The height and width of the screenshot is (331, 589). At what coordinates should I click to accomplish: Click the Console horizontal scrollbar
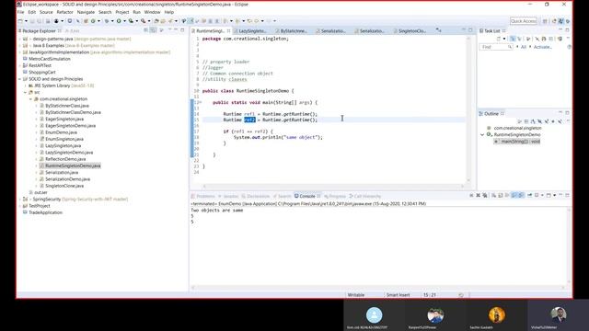click(378, 288)
